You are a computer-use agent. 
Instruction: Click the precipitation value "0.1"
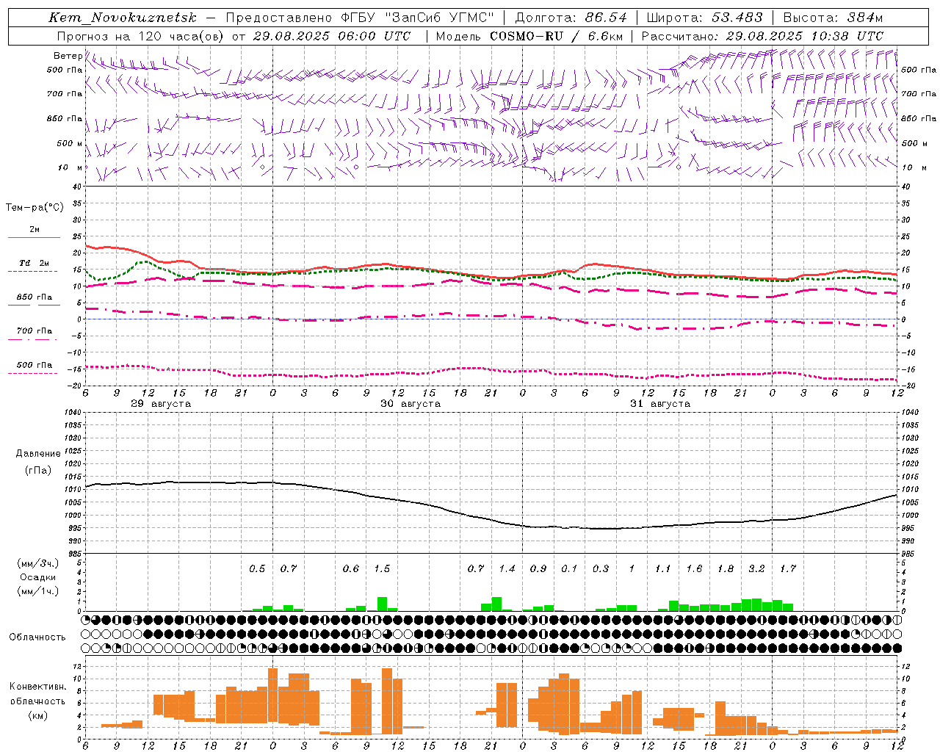coord(569,568)
